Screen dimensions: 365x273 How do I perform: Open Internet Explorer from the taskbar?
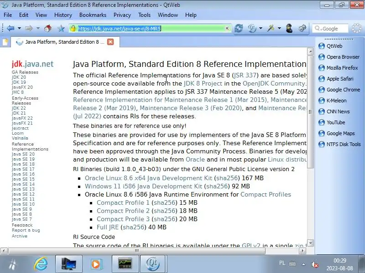click(41, 264)
